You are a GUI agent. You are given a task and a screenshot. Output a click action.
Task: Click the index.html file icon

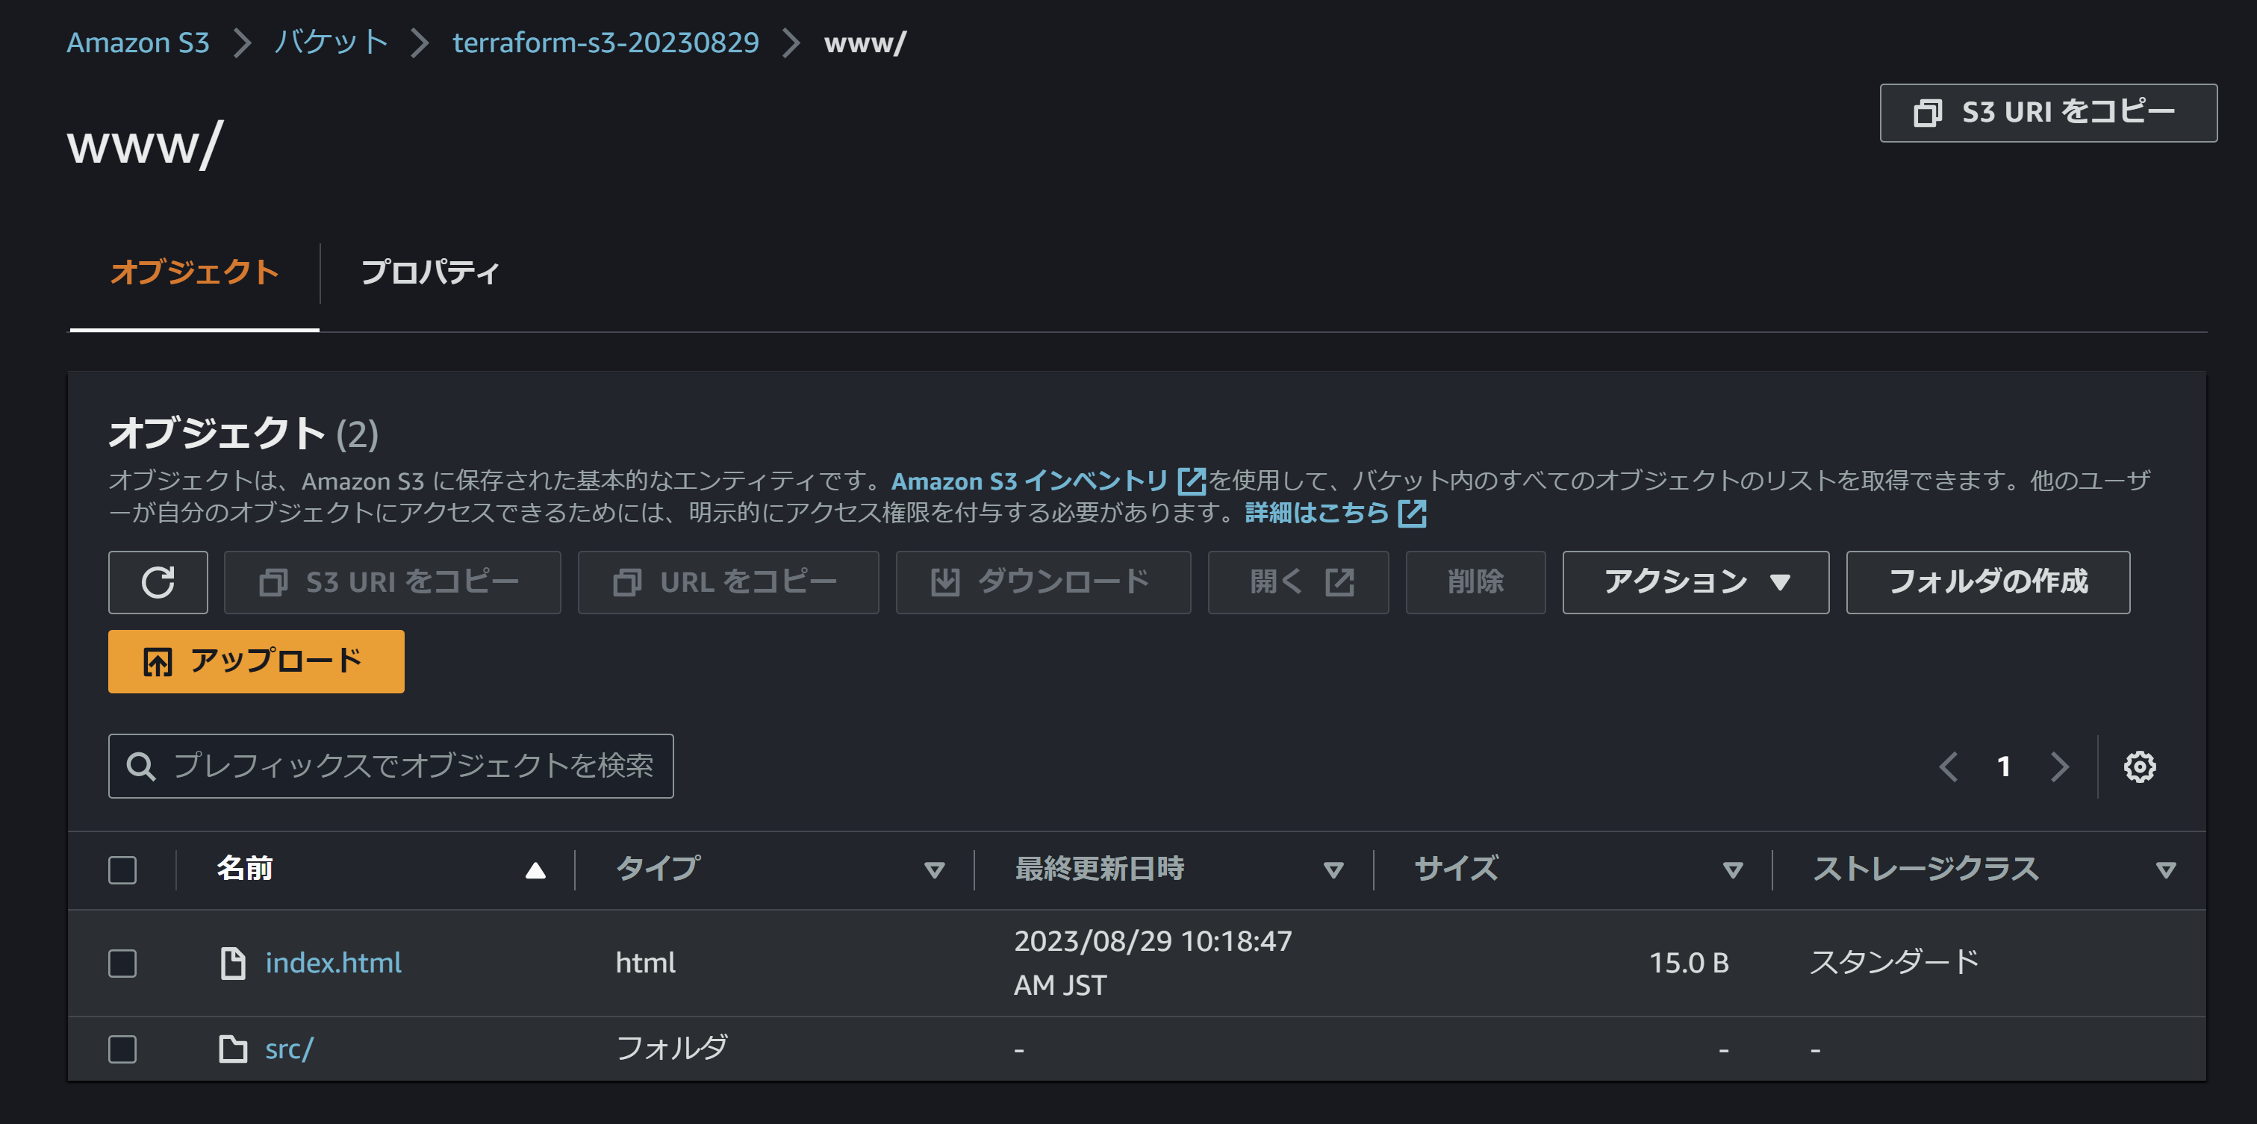click(232, 963)
